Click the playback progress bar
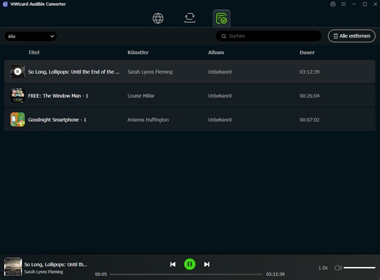Viewport: 380px width, 280px height. pos(186,274)
